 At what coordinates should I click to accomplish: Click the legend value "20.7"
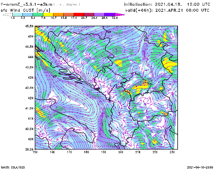pyautogui.click(x=84, y=18)
